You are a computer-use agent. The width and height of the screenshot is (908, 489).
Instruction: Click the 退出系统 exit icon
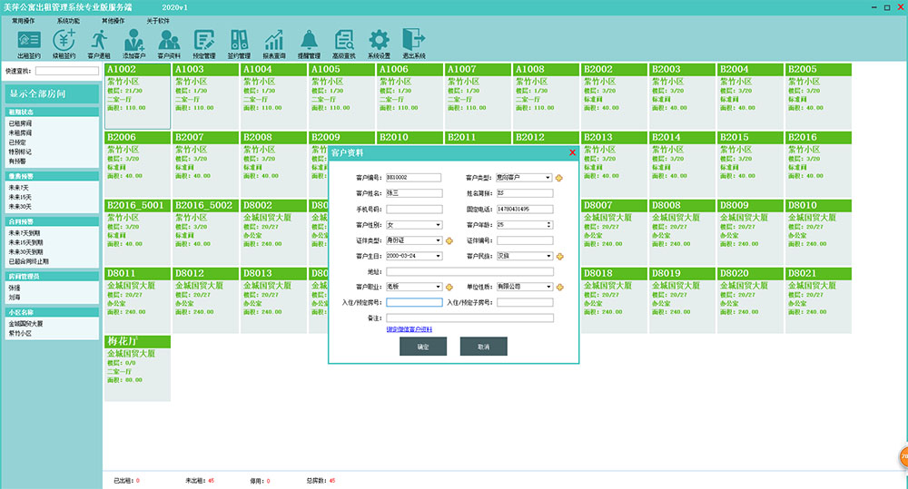(414, 42)
